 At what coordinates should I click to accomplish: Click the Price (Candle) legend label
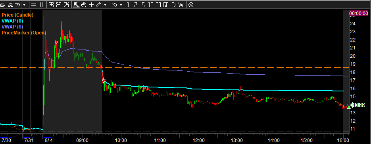[17, 15]
